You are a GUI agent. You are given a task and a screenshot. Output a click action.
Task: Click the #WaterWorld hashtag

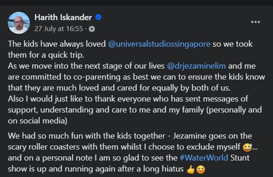pyautogui.click(x=204, y=158)
